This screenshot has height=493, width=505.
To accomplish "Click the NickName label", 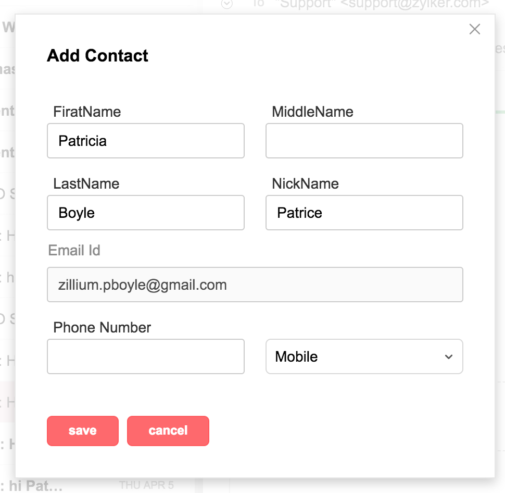I will click(305, 183).
